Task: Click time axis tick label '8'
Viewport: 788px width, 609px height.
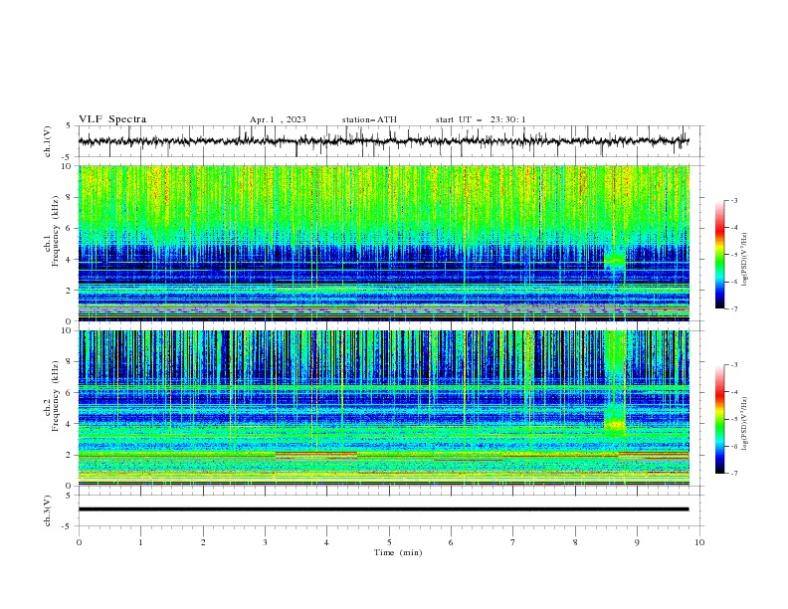Action: 575,542
